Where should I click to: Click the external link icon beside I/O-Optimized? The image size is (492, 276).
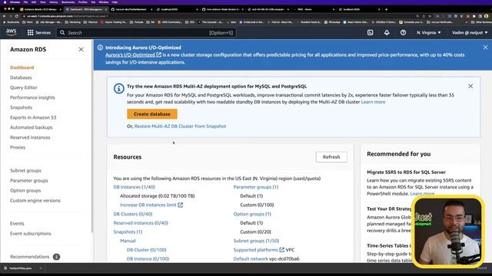coord(159,54)
